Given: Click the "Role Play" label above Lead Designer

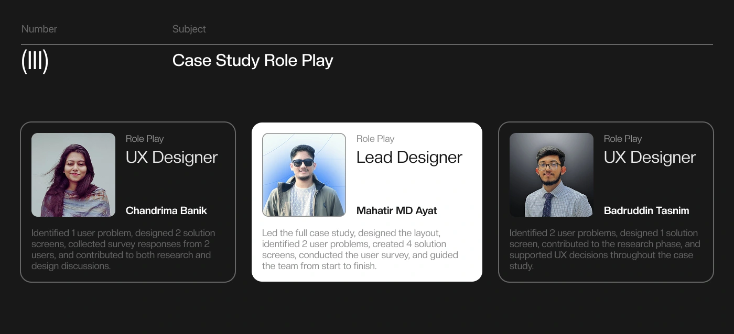Looking at the screenshot, I should tap(375, 139).
